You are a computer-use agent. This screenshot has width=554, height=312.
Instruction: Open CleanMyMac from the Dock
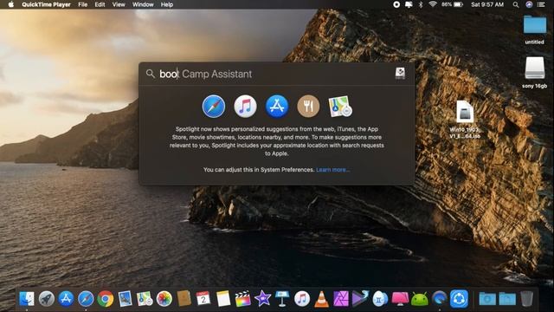tap(400, 299)
